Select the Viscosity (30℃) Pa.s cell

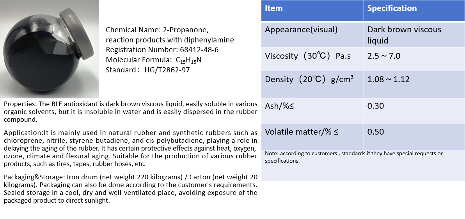307,56
